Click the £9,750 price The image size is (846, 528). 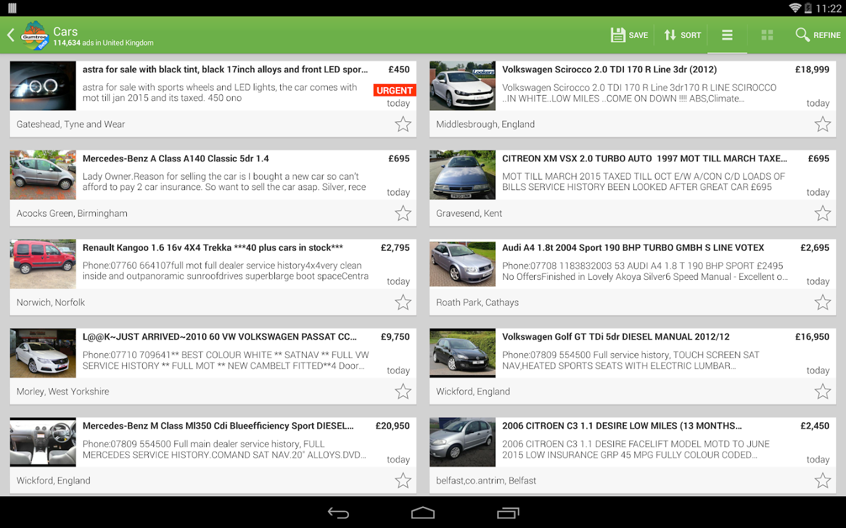click(x=395, y=337)
